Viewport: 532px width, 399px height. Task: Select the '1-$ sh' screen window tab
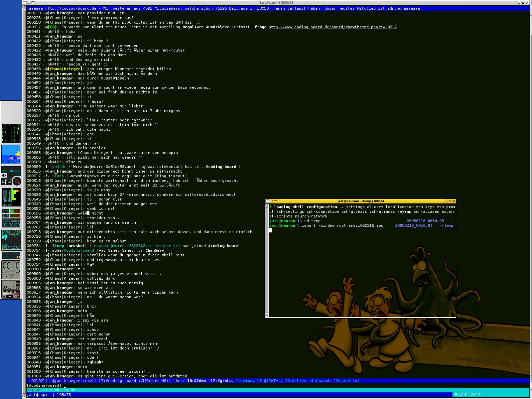[52, 390]
